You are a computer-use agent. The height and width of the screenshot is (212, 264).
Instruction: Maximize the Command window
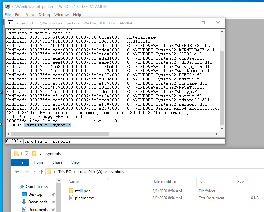pyautogui.click(x=203, y=23)
